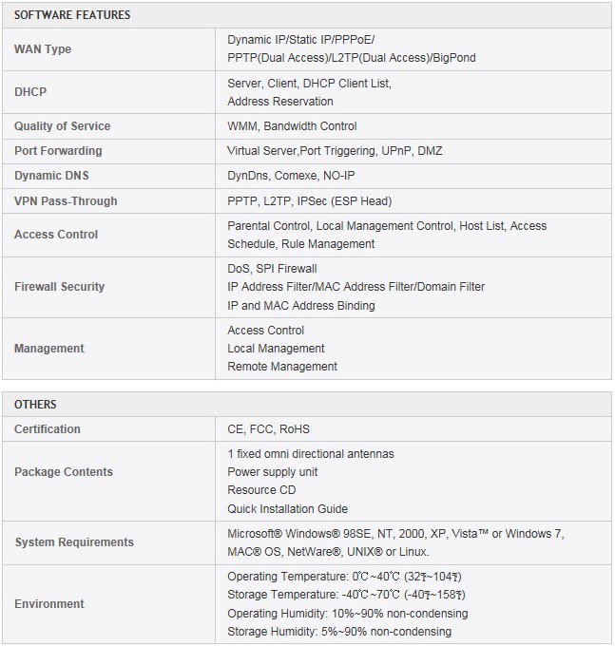Click the "Quick Installation Guide" text
Screen dimensions: 615x646
(x=287, y=508)
